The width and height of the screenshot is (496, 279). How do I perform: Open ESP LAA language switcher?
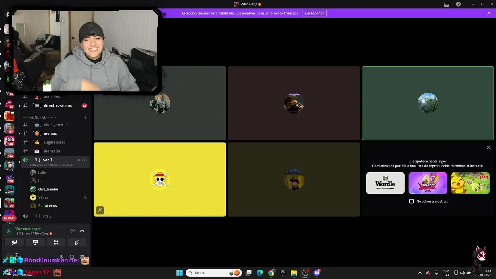446,273
